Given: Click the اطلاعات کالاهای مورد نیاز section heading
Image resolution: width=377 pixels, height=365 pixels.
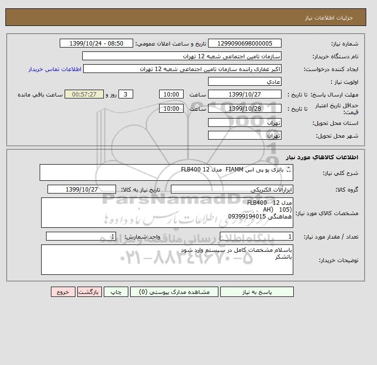Looking at the screenshot, I should [322, 157].
